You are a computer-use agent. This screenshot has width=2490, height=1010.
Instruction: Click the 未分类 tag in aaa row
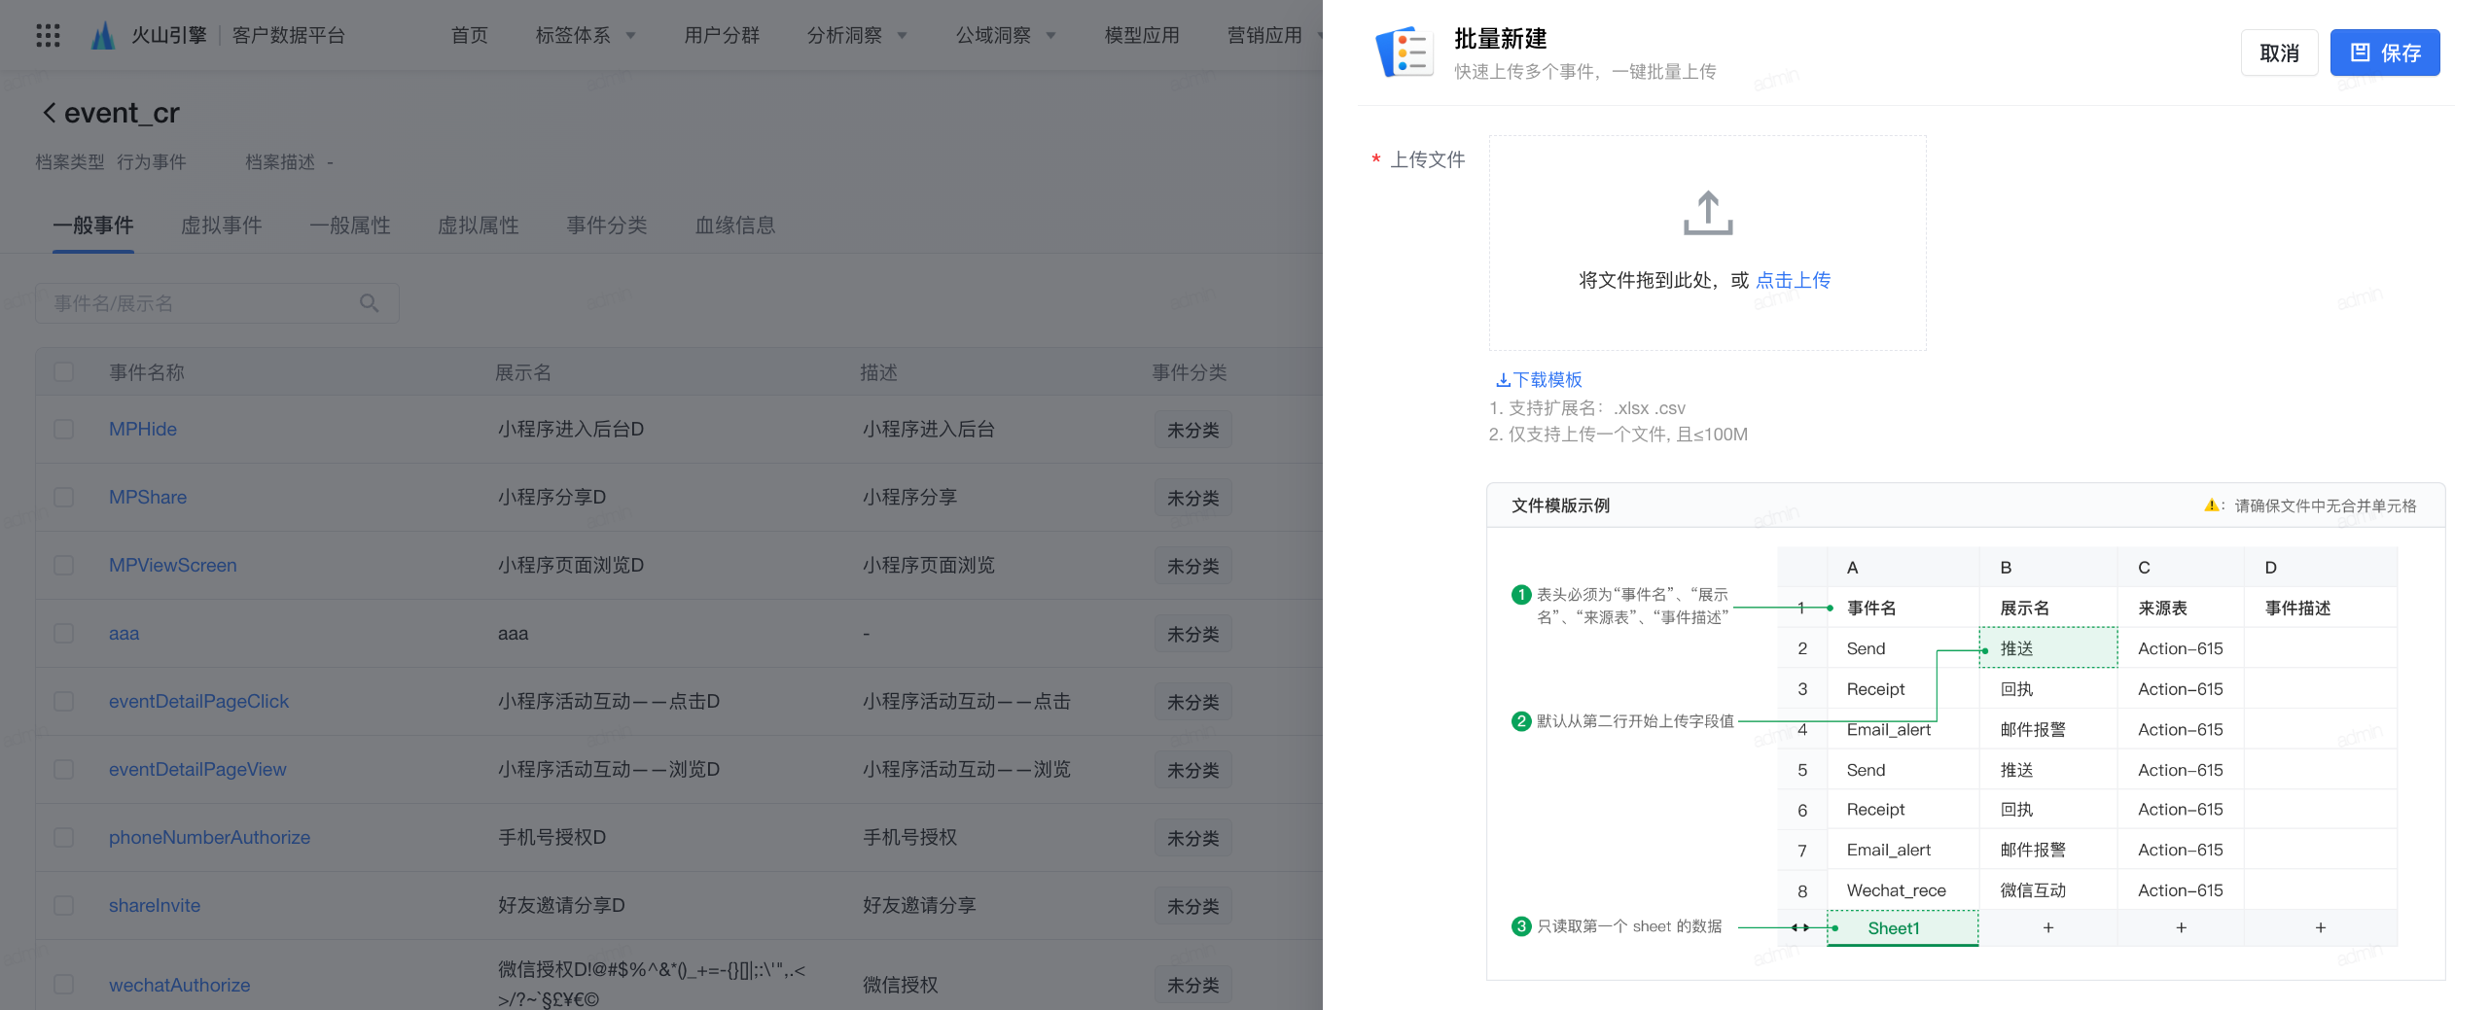tap(1192, 634)
